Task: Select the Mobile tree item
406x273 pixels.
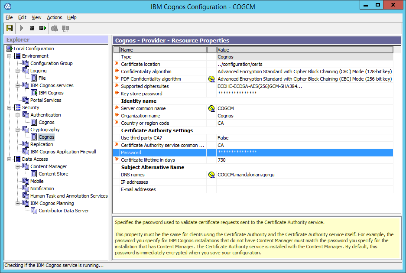Action: click(x=37, y=181)
